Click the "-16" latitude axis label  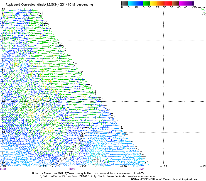coord(3,101)
